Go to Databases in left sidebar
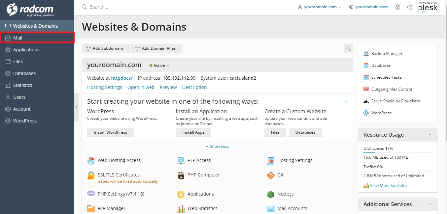The width and height of the screenshot is (447, 214). (24, 73)
